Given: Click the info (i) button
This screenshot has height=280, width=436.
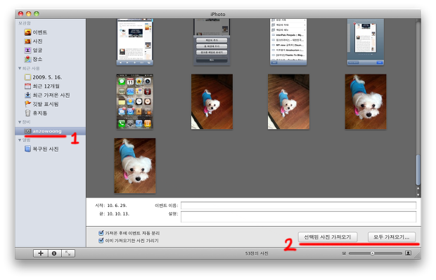Looking at the screenshot, I should pyautogui.click(x=54, y=253).
